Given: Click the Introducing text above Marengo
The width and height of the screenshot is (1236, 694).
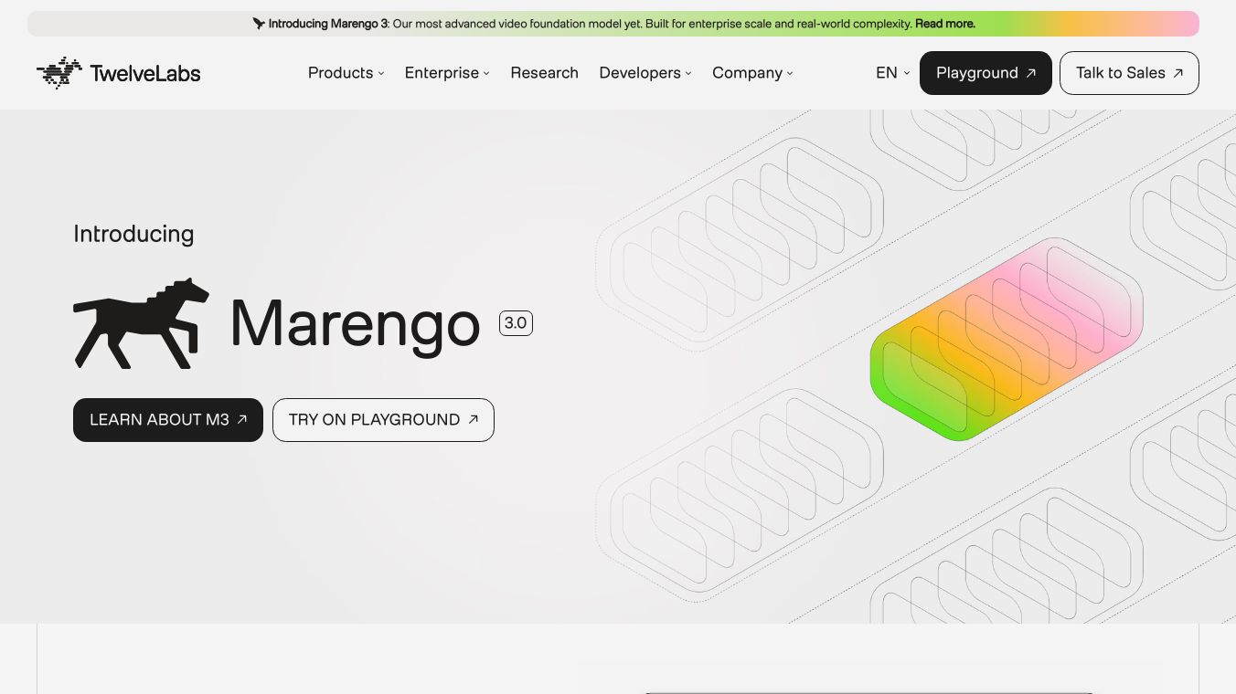Looking at the screenshot, I should pyautogui.click(x=133, y=234).
